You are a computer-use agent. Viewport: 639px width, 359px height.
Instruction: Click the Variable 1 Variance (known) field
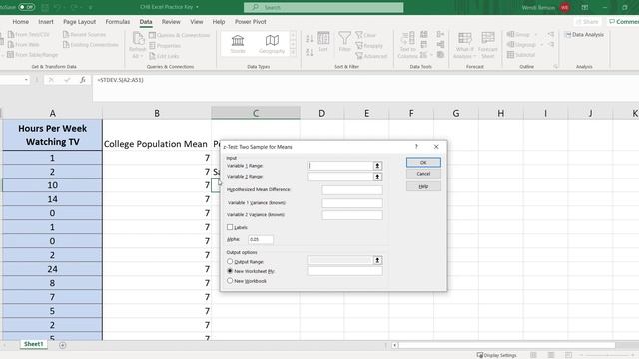[x=352, y=203]
